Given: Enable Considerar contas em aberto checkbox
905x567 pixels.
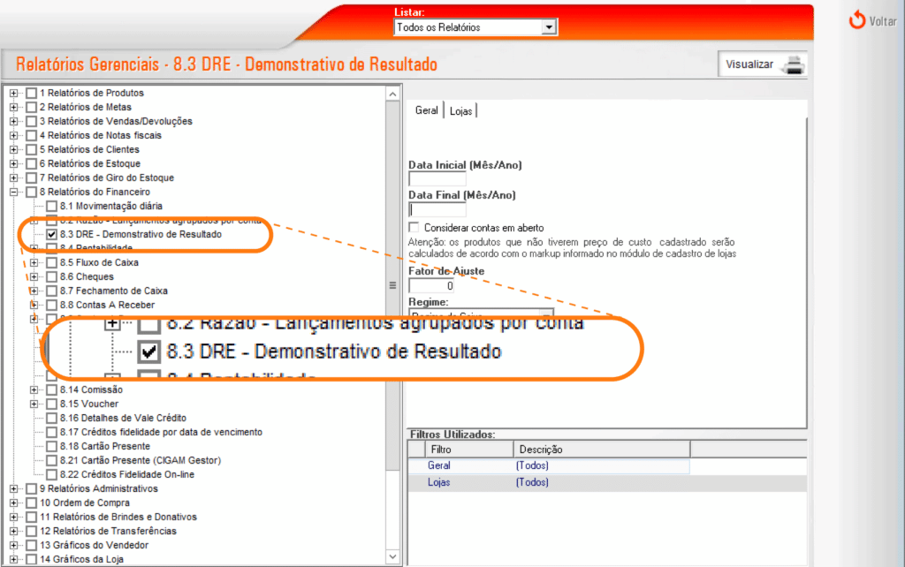Looking at the screenshot, I should pyautogui.click(x=414, y=227).
